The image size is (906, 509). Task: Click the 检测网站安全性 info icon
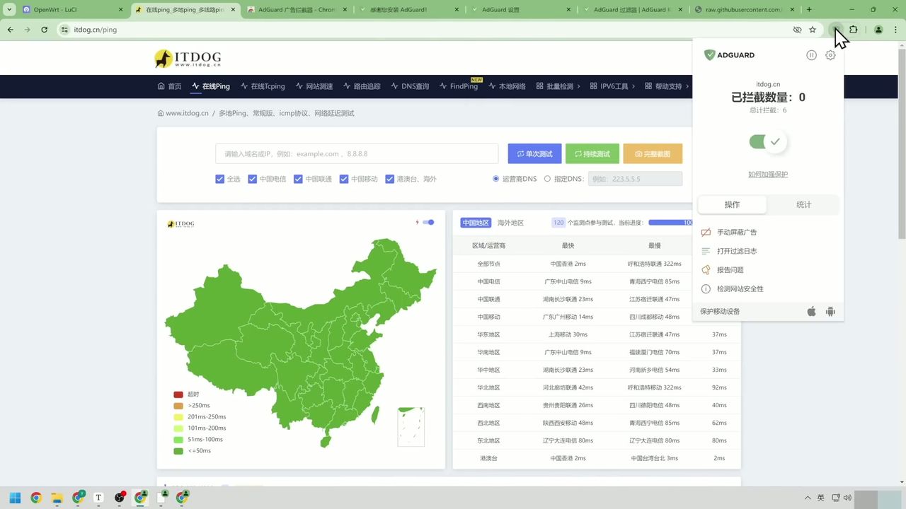(x=706, y=288)
